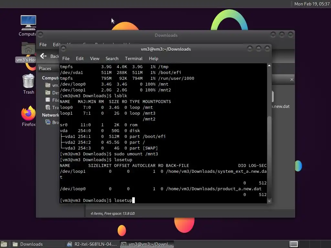
Task: Open the terminal's Search menu
Action: click(x=112, y=58)
